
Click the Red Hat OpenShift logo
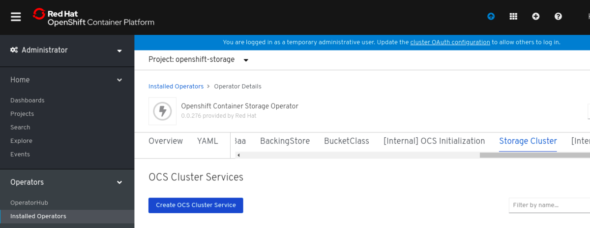tap(93, 17)
